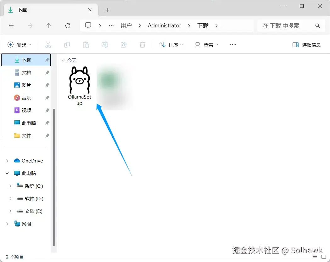330x262 pixels.
Task: Select the 下载 window tab
Action: pos(51,10)
